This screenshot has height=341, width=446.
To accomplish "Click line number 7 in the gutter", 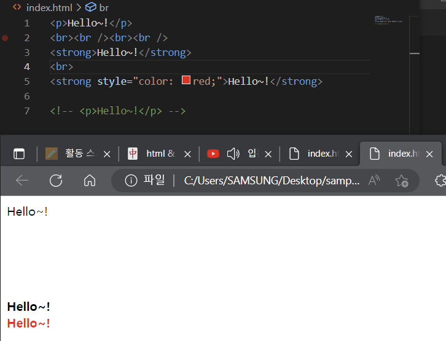I will tap(27, 111).
